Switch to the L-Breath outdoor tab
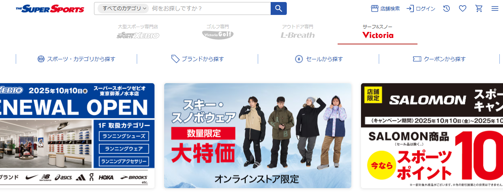 pos(298,32)
